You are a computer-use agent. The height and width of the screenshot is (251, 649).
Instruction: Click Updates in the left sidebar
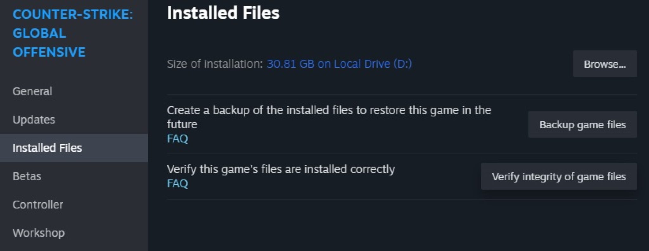click(x=34, y=120)
